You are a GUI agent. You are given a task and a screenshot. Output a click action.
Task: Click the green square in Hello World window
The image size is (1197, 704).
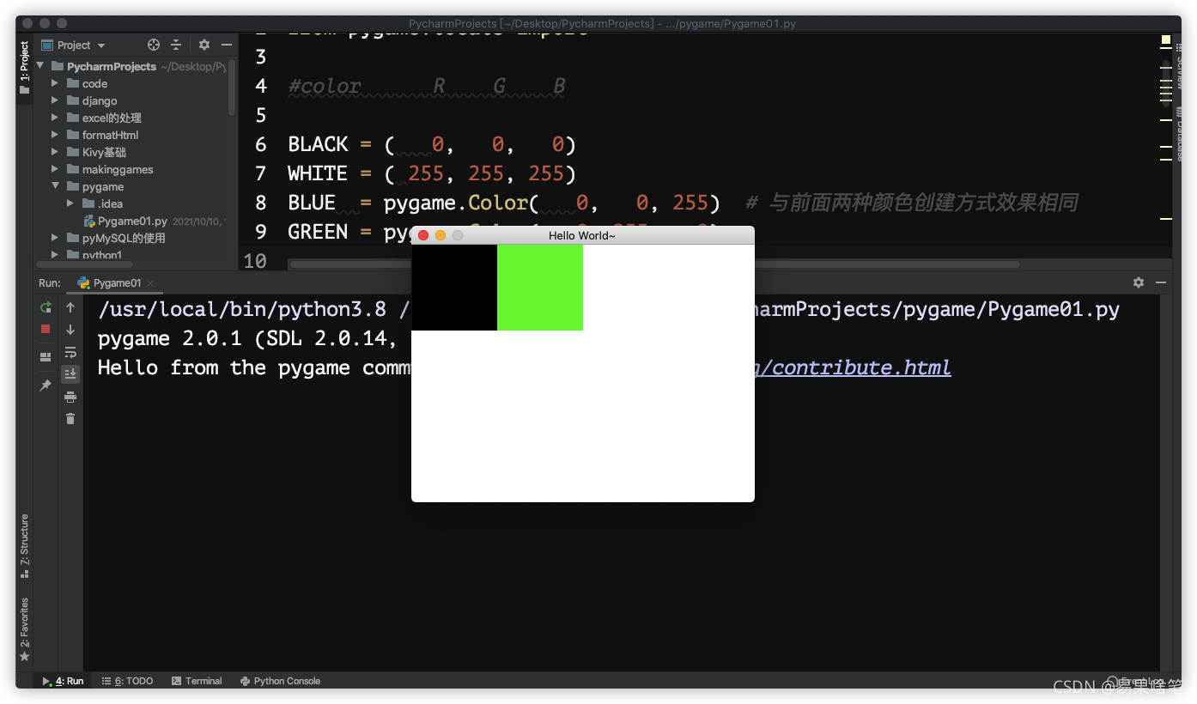(x=540, y=288)
